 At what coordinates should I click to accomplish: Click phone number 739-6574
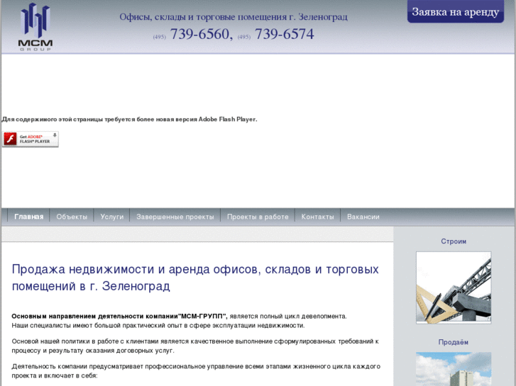coord(285,34)
